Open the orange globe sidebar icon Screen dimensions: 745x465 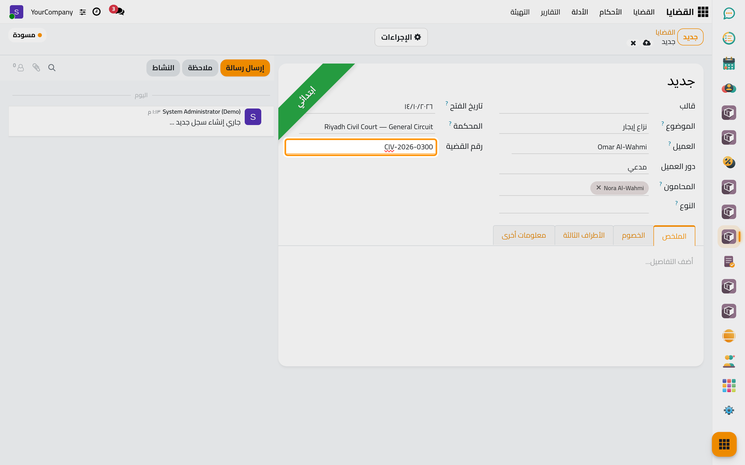(x=729, y=336)
